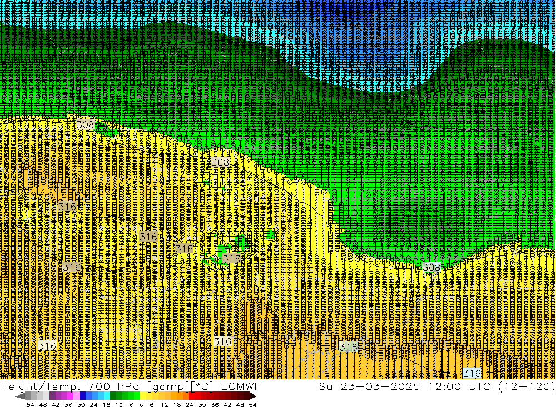Click the '12' legend value
Viewport: 556px width, 407px height.
pos(164,405)
